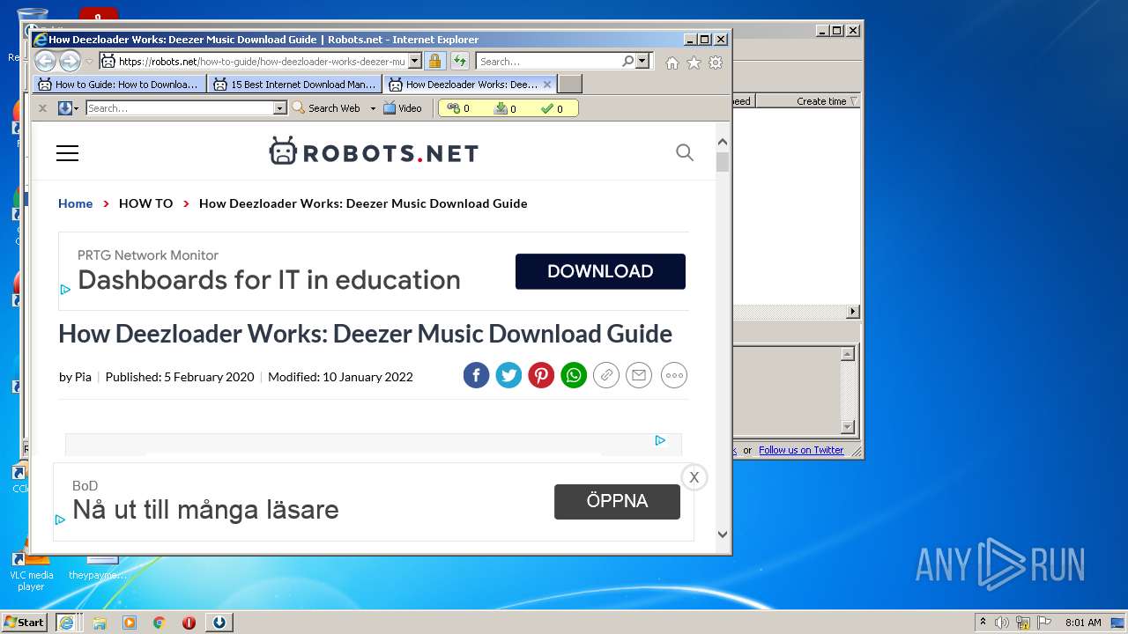Click the Robots.net logo
The width and height of the screenshot is (1128, 634).
374,152
